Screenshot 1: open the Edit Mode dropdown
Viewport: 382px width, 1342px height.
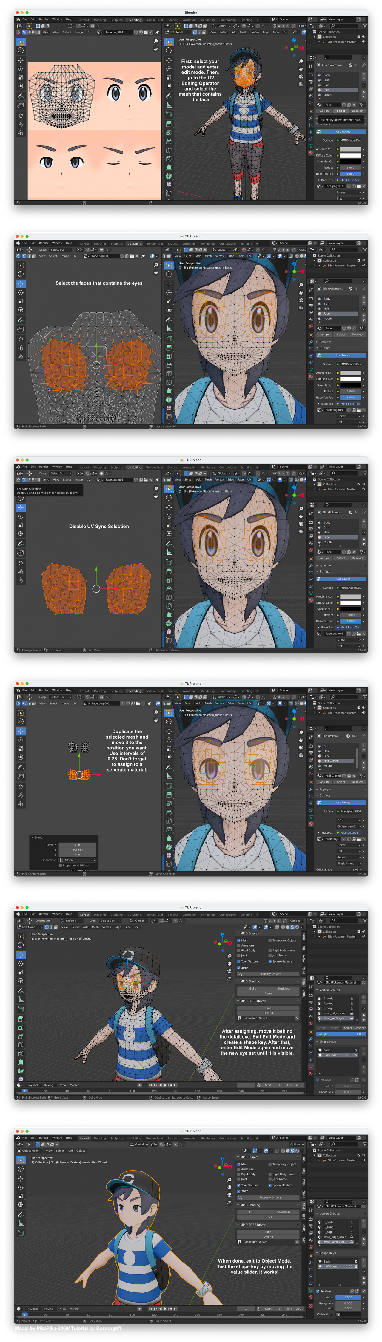[178, 32]
